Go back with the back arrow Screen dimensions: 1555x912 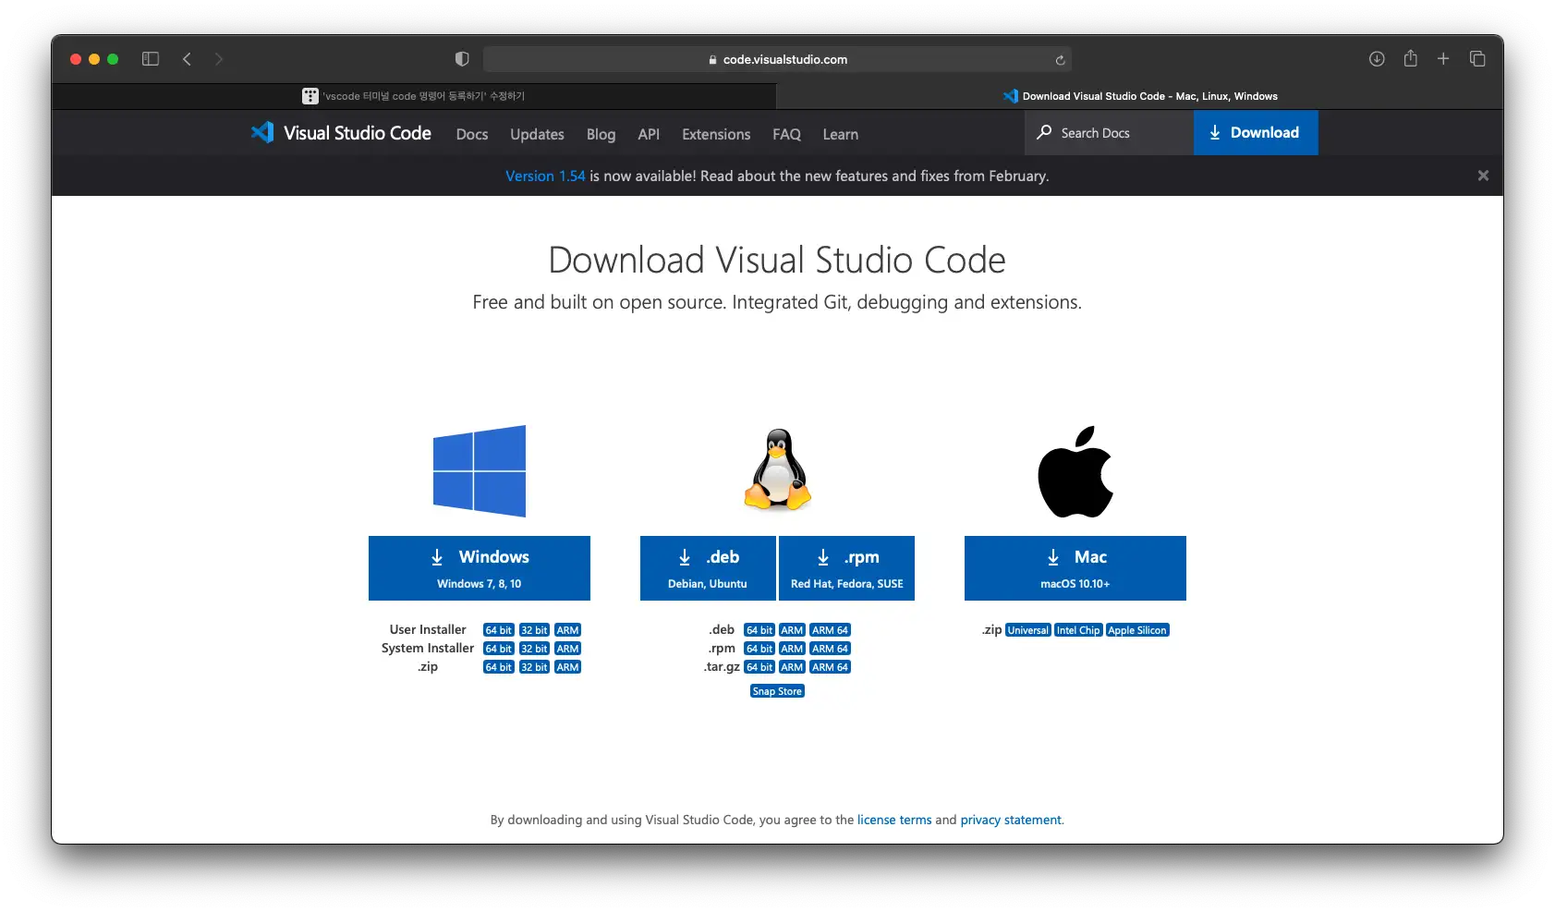coord(187,59)
